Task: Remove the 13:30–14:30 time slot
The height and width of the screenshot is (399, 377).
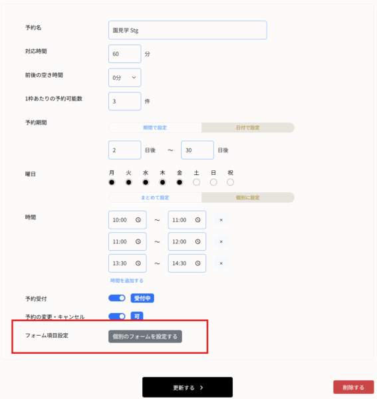Action: pos(221,263)
